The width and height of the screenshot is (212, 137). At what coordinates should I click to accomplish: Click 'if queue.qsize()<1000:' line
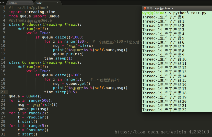click(60, 37)
